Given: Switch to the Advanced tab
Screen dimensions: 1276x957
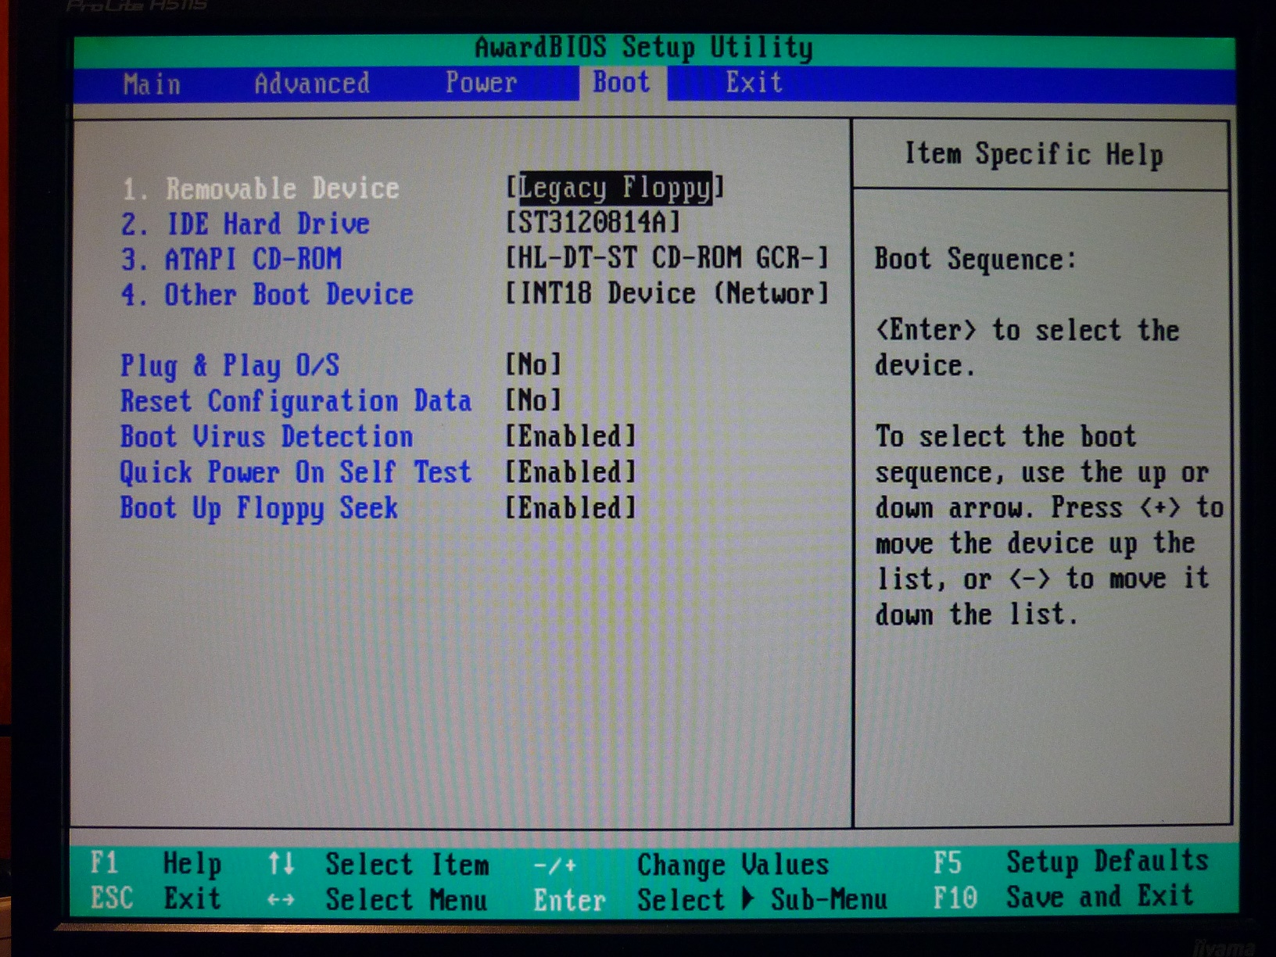Looking at the screenshot, I should coord(312,83).
